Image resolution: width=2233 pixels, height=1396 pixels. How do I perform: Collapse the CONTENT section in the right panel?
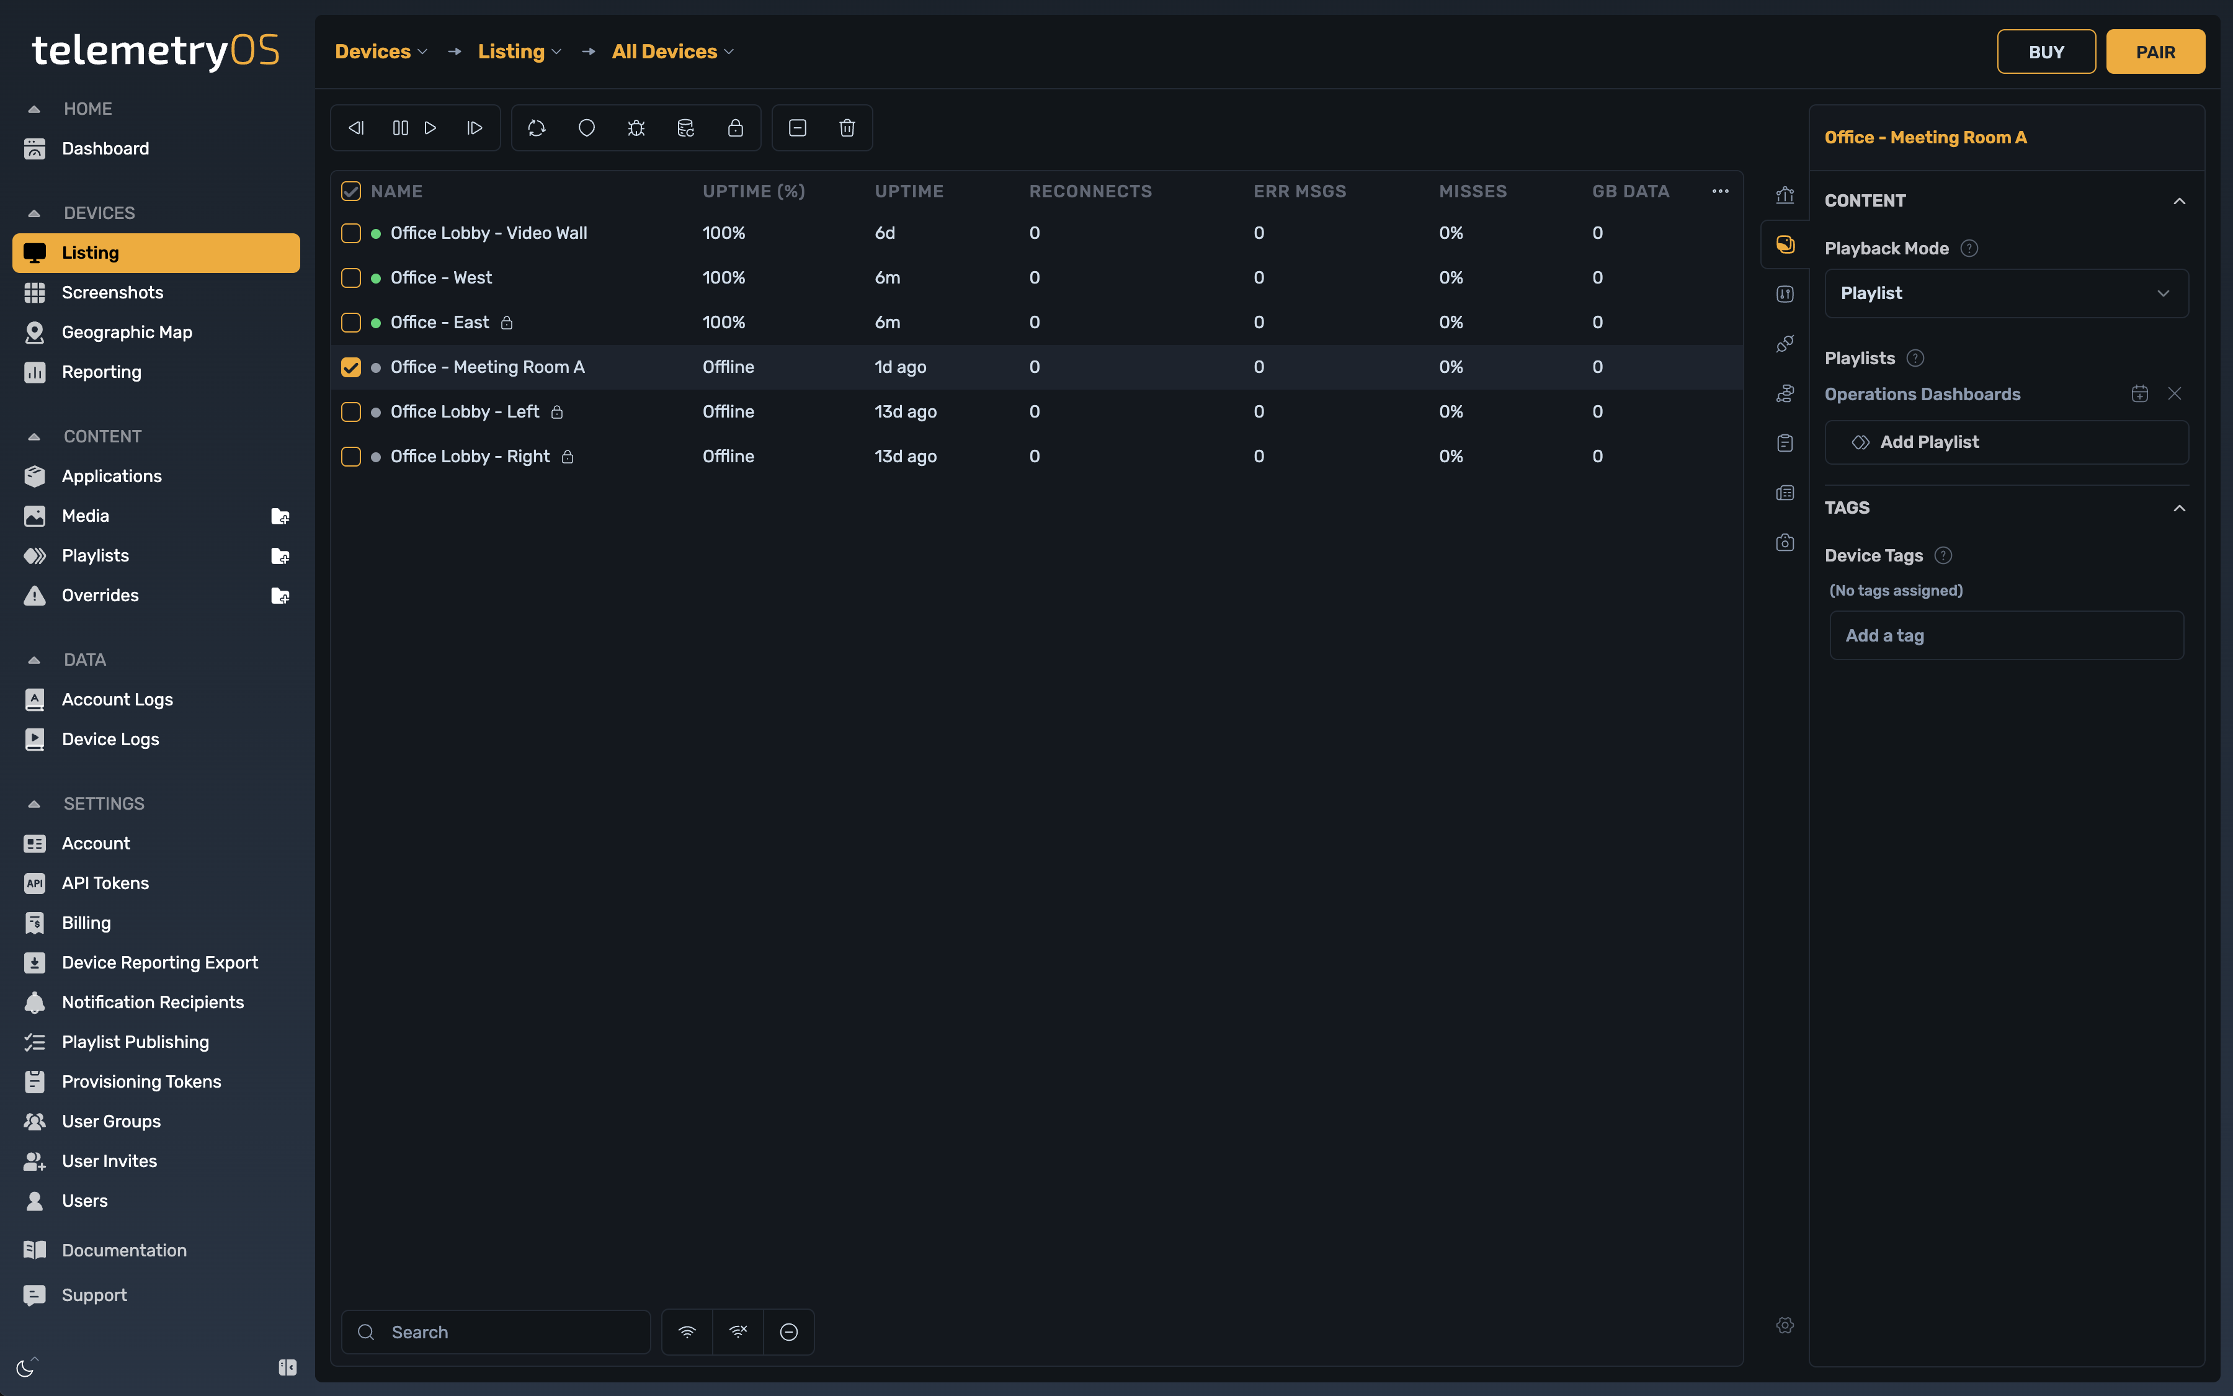click(x=2180, y=200)
